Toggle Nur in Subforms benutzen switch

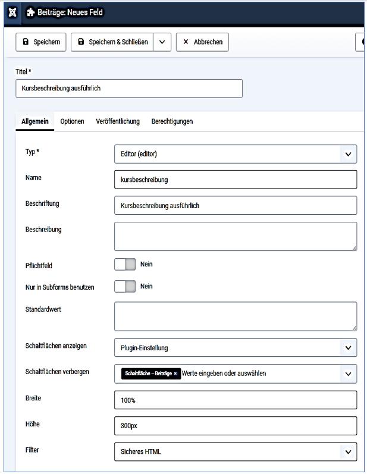click(x=125, y=287)
